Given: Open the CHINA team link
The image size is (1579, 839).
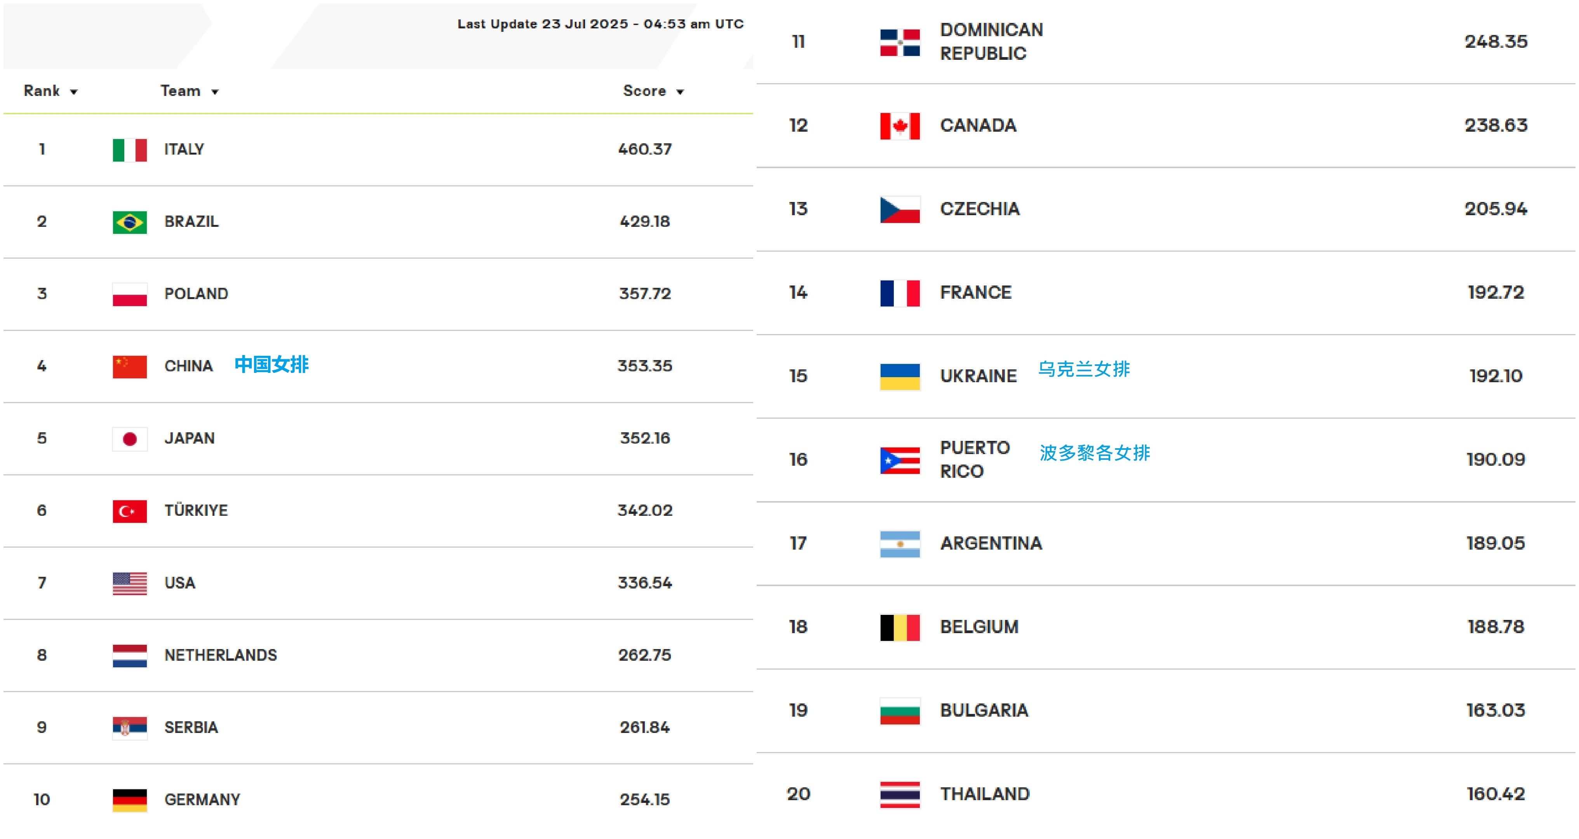Looking at the screenshot, I should pos(188,366).
